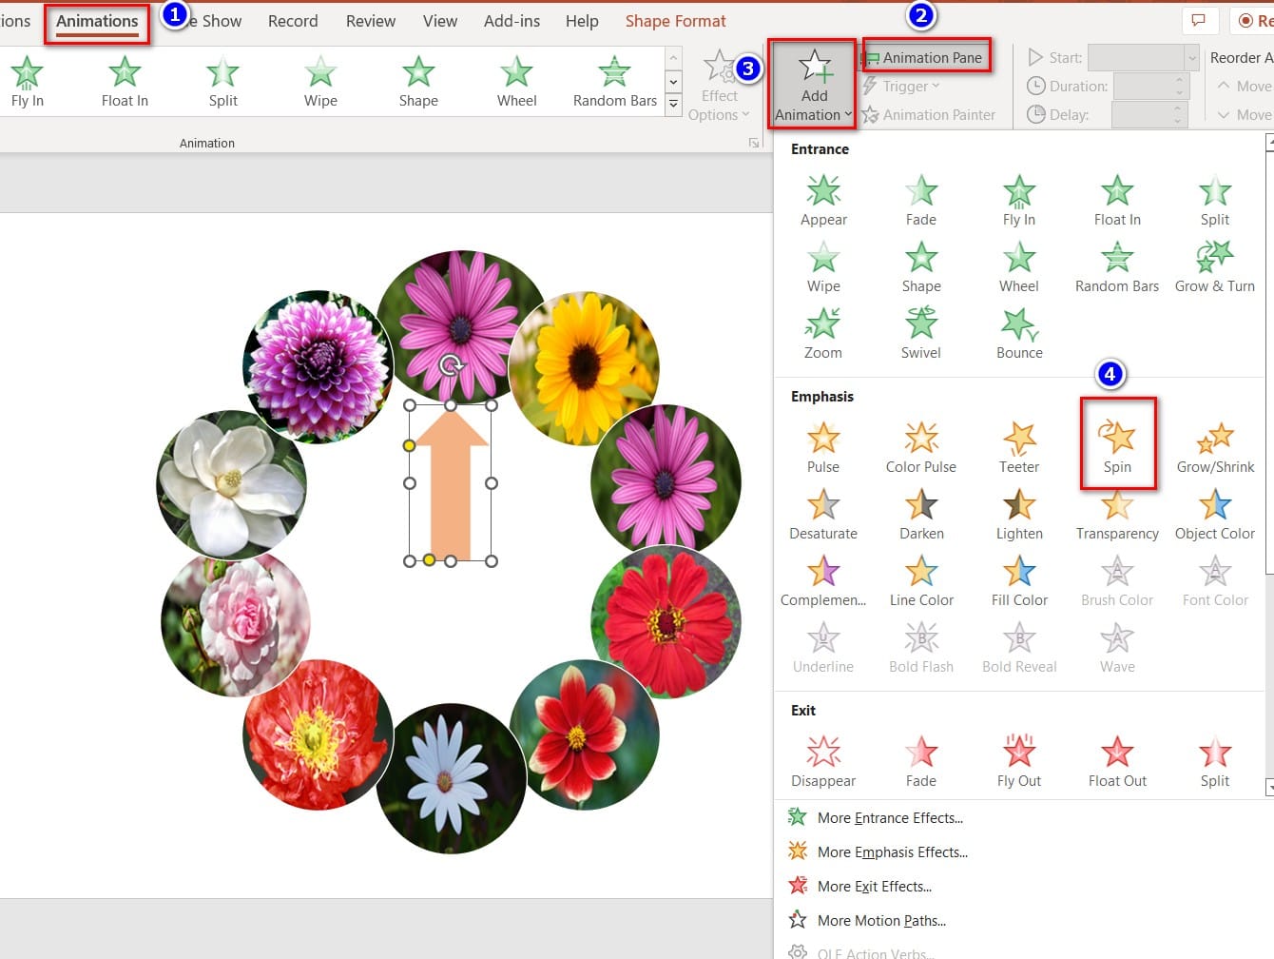
Task: Open the Animation Pane
Action: [x=924, y=58]
